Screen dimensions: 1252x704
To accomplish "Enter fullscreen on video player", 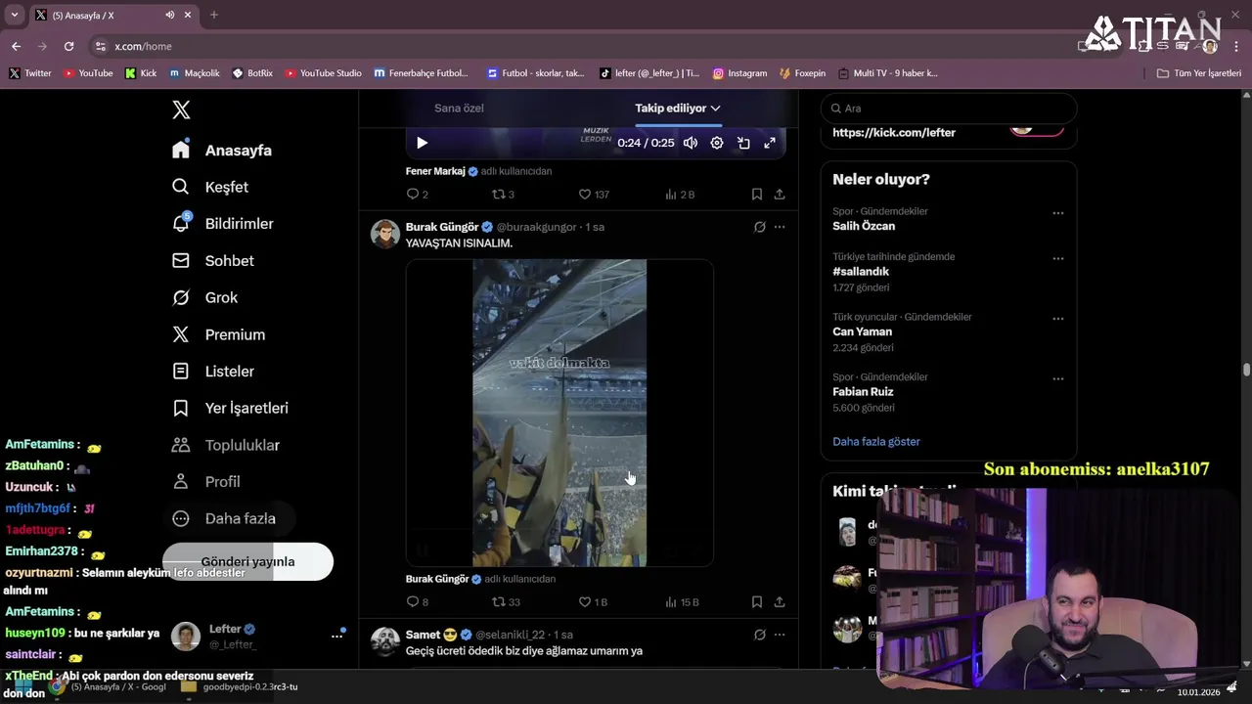I will click(x=770, y=143).
